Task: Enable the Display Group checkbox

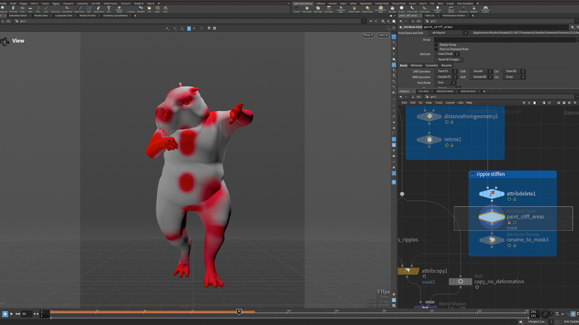Action: tap(436, 44)
